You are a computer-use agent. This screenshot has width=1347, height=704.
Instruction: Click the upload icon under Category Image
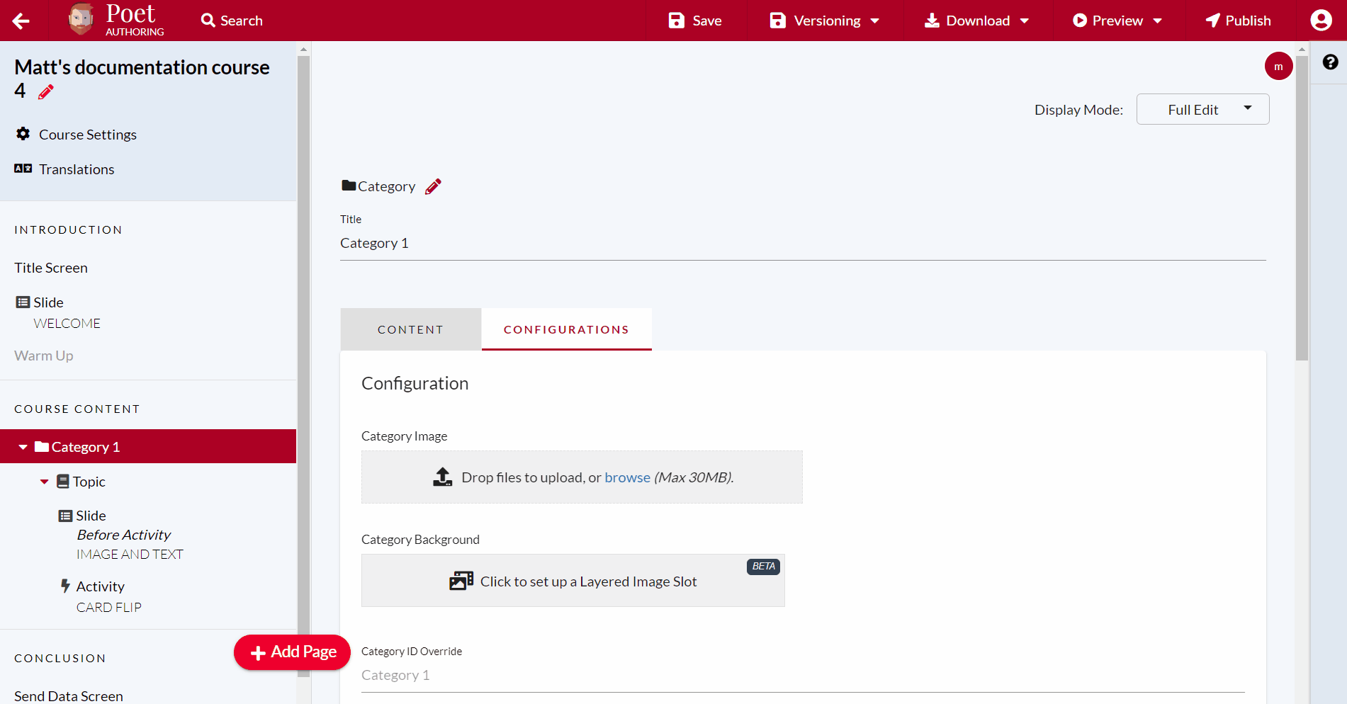(x=442, y=477)
